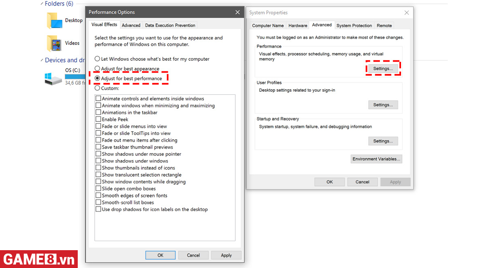Tick Show thumbnails instead of icons
489x268 pixels.
99,168
